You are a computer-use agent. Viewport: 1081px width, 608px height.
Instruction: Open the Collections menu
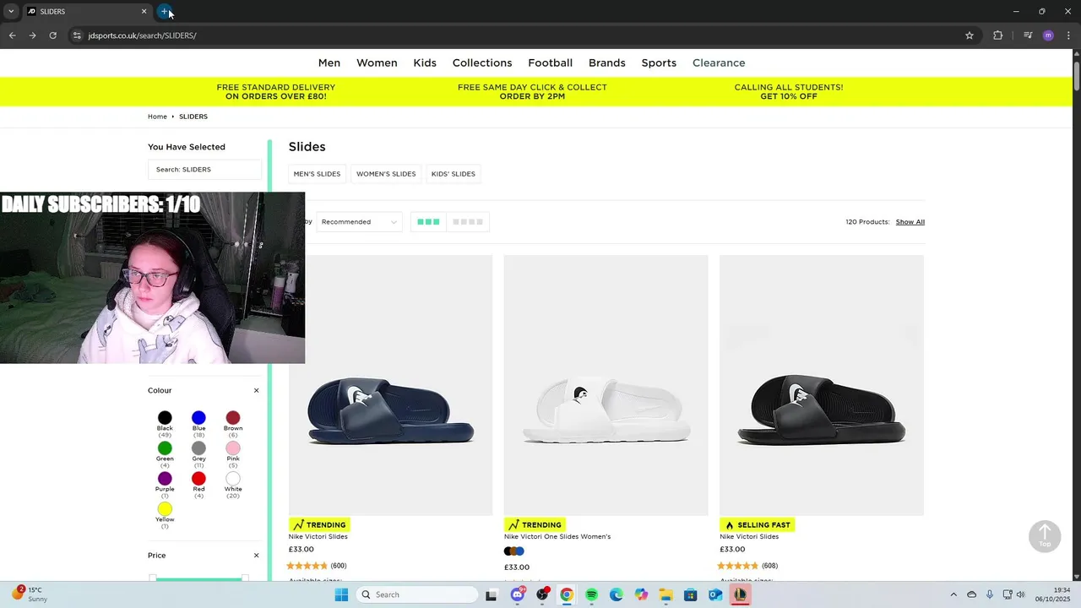tap(482, 63)
